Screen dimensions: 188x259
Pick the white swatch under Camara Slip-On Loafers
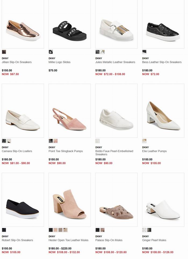point(9,141)
